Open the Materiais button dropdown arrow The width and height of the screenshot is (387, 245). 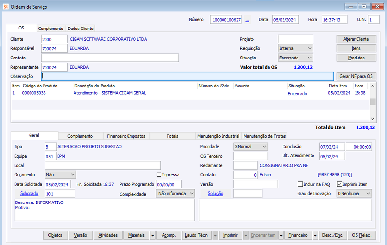(153, 235)
